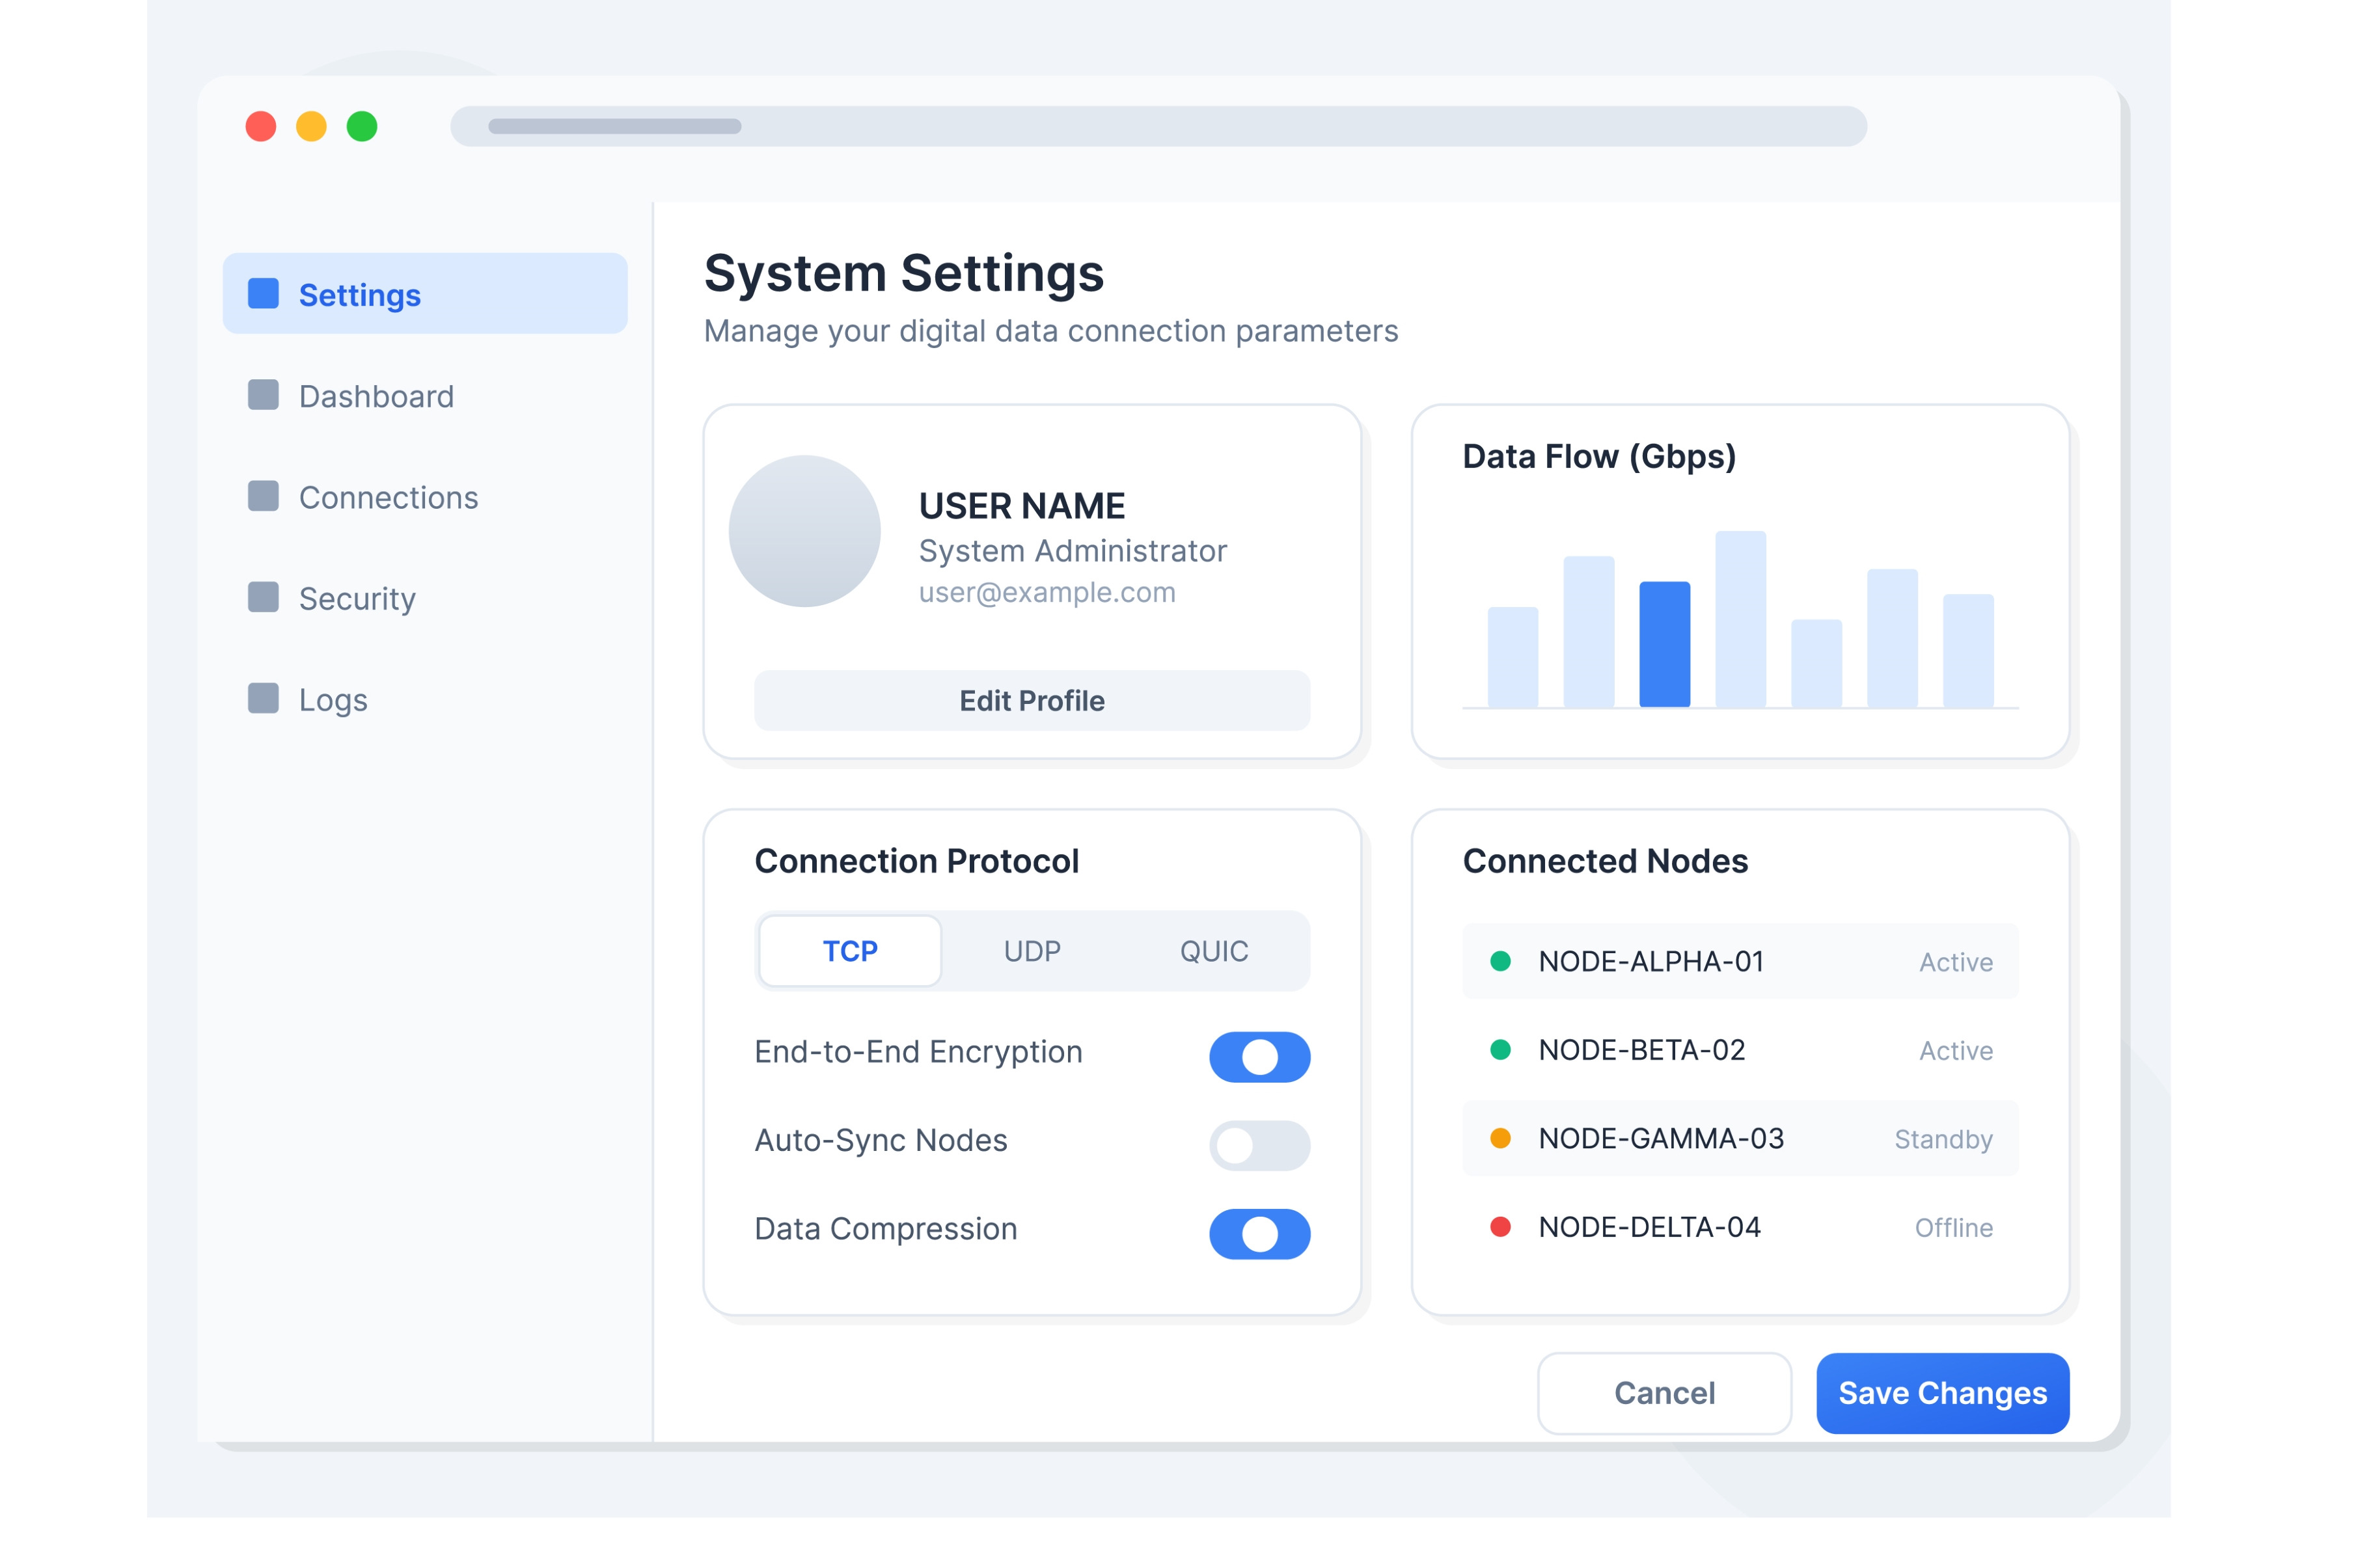Disable End-to-End Encryption toggle
The image size is (2369, 1568).
1259,1057
